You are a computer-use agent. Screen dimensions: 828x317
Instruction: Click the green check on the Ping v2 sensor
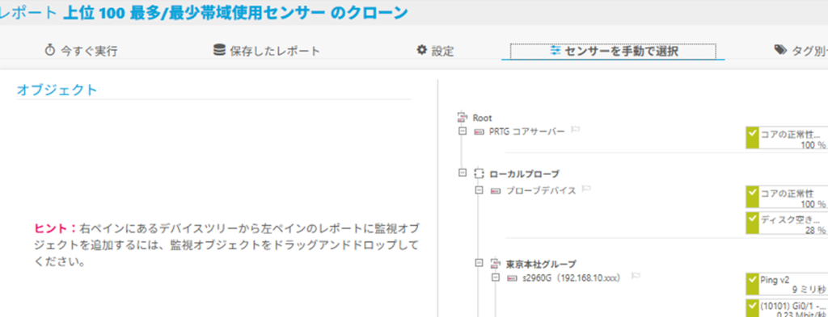[x=752, y=284]
